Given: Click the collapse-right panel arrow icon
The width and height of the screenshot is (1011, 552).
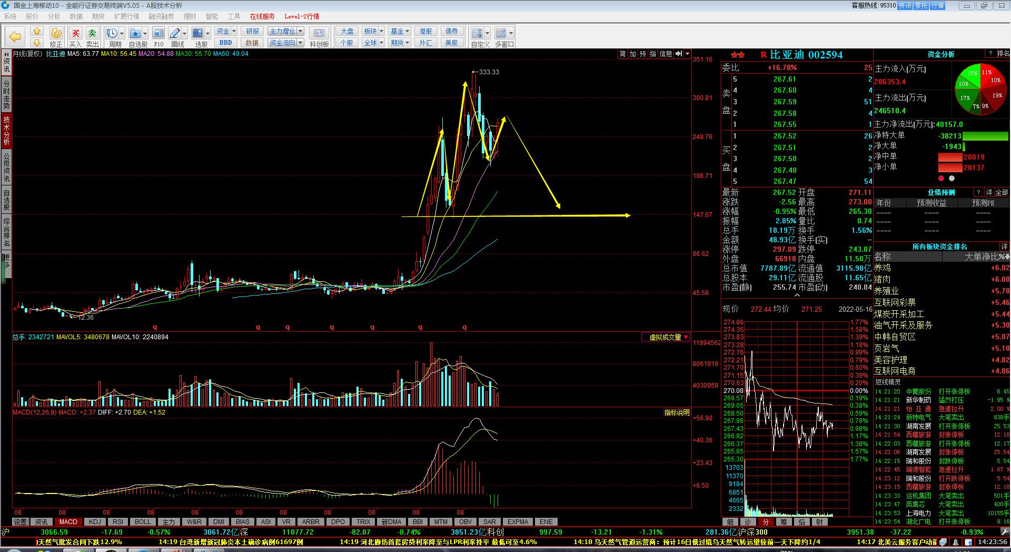Looking at the screenshot, I should pos(679,54).
